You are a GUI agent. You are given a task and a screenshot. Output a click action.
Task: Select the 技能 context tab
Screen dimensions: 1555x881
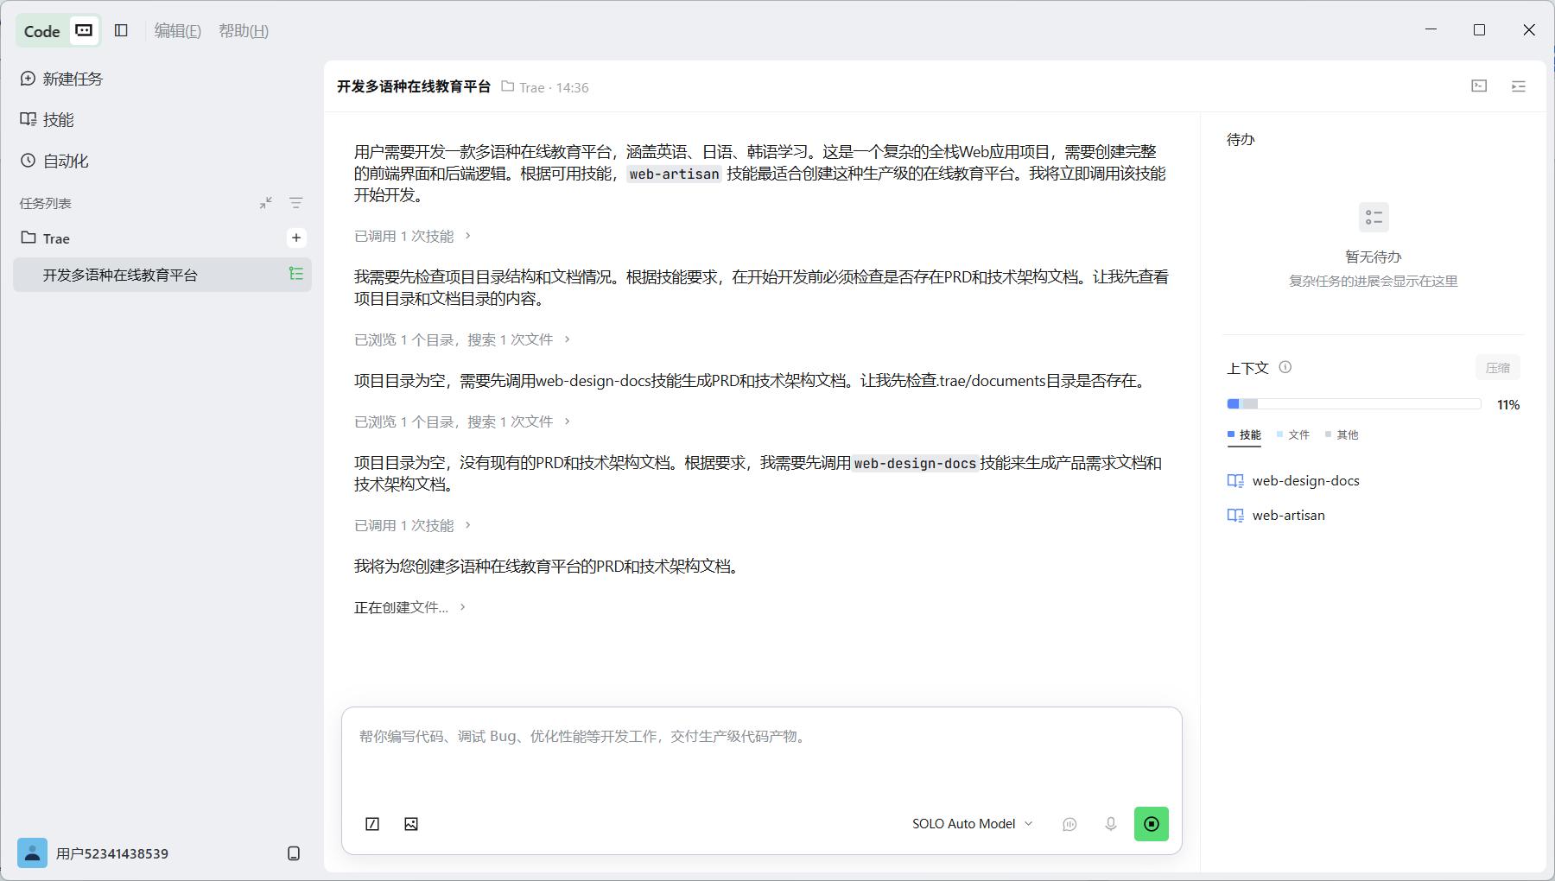point(1244,434)
